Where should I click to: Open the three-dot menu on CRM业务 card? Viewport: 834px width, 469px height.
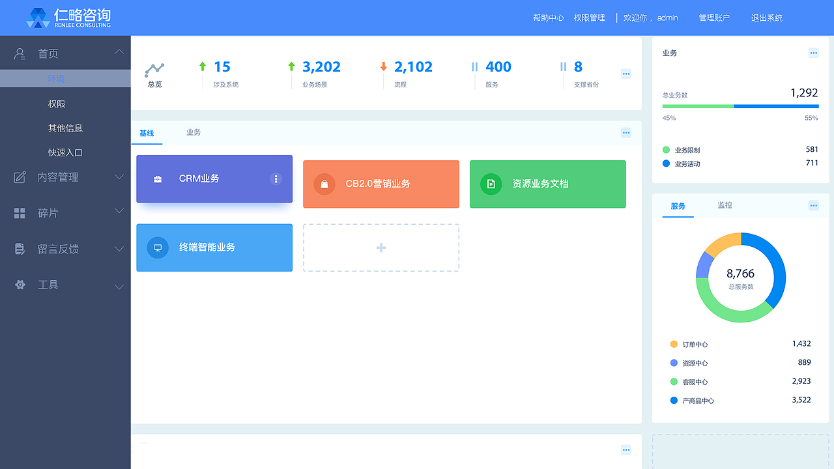tap(276, 178)
